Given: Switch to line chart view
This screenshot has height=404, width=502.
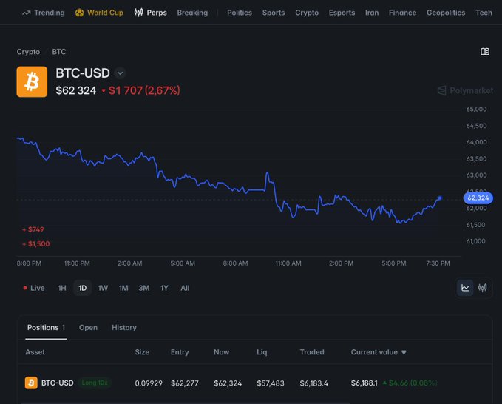Looking at the screenshot, I should click(465, 288).
